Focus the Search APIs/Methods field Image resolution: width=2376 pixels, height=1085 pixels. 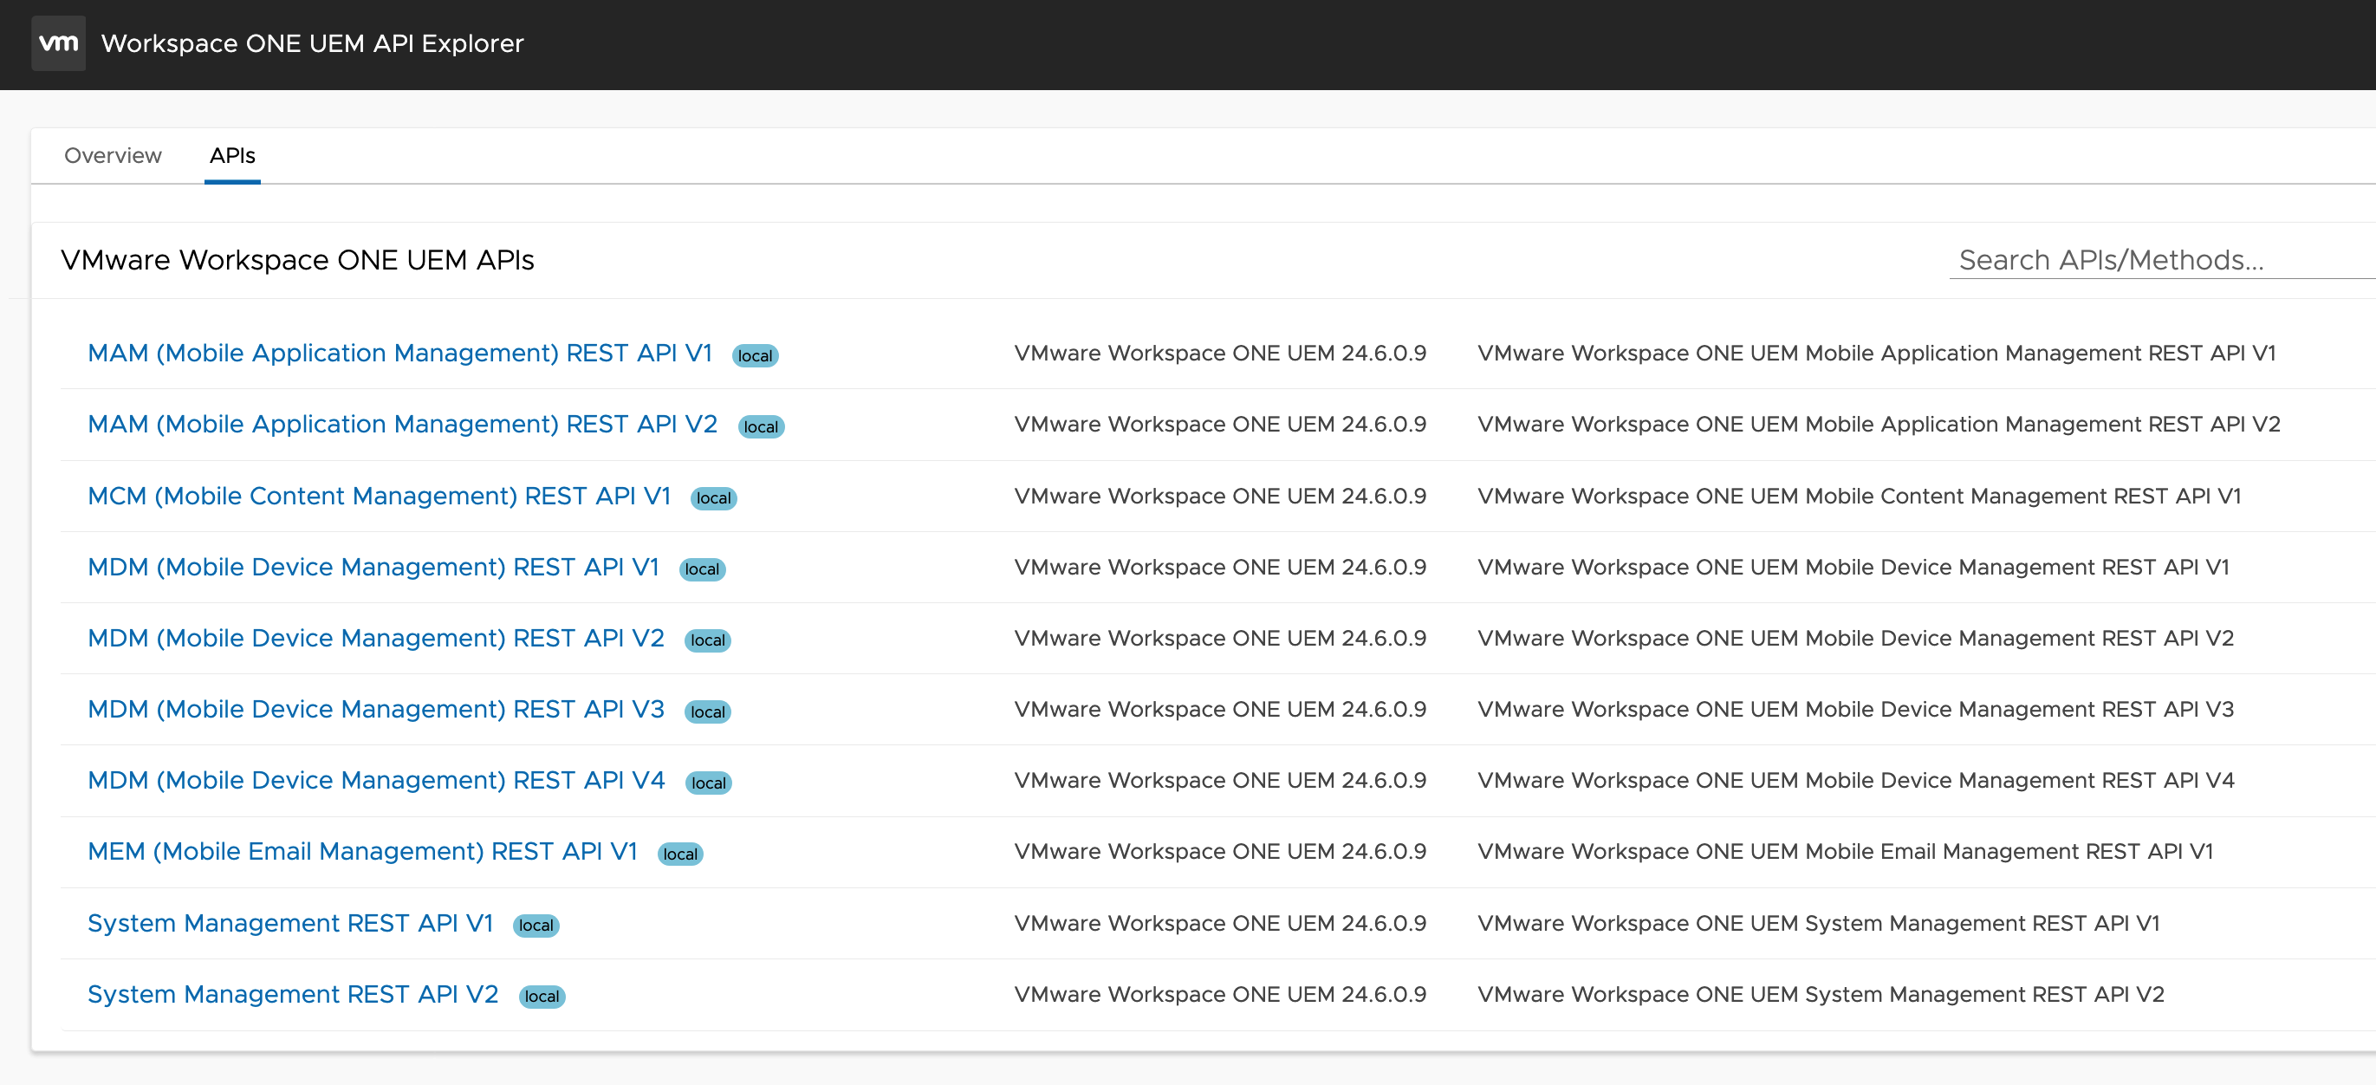2161,260
